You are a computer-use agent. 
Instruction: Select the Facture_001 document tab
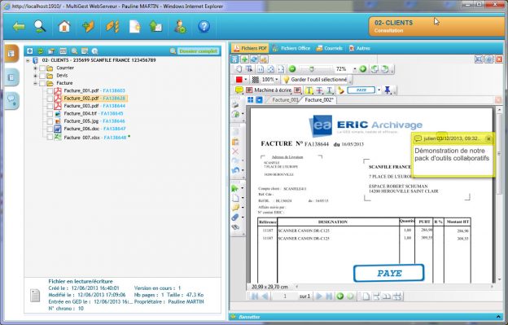284,100
